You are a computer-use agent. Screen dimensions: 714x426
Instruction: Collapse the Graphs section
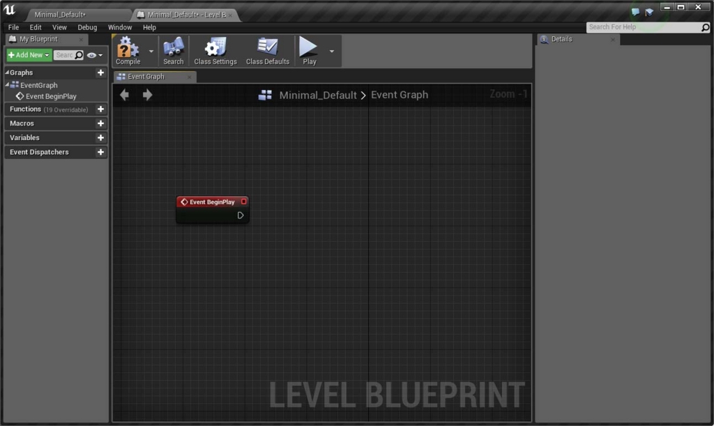[x=7, y=73]
